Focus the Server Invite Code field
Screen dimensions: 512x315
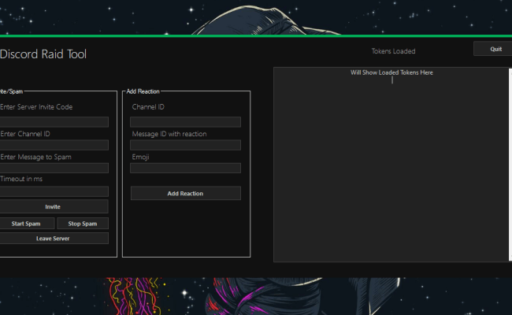click(54, 122)
